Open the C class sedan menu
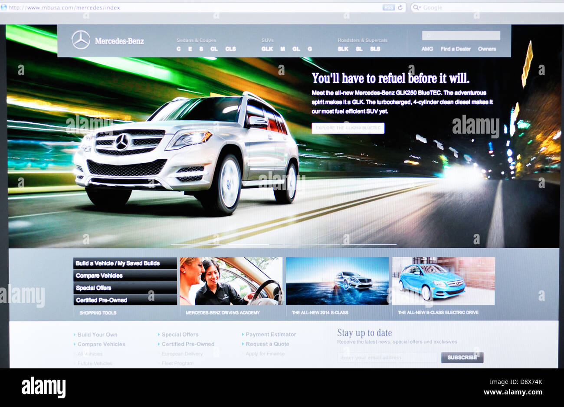Viewport: 564px width, 407px height. [x=179, y=49]
